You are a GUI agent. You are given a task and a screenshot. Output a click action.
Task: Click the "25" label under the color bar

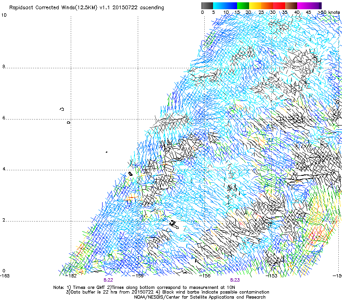tap(261, 12)
